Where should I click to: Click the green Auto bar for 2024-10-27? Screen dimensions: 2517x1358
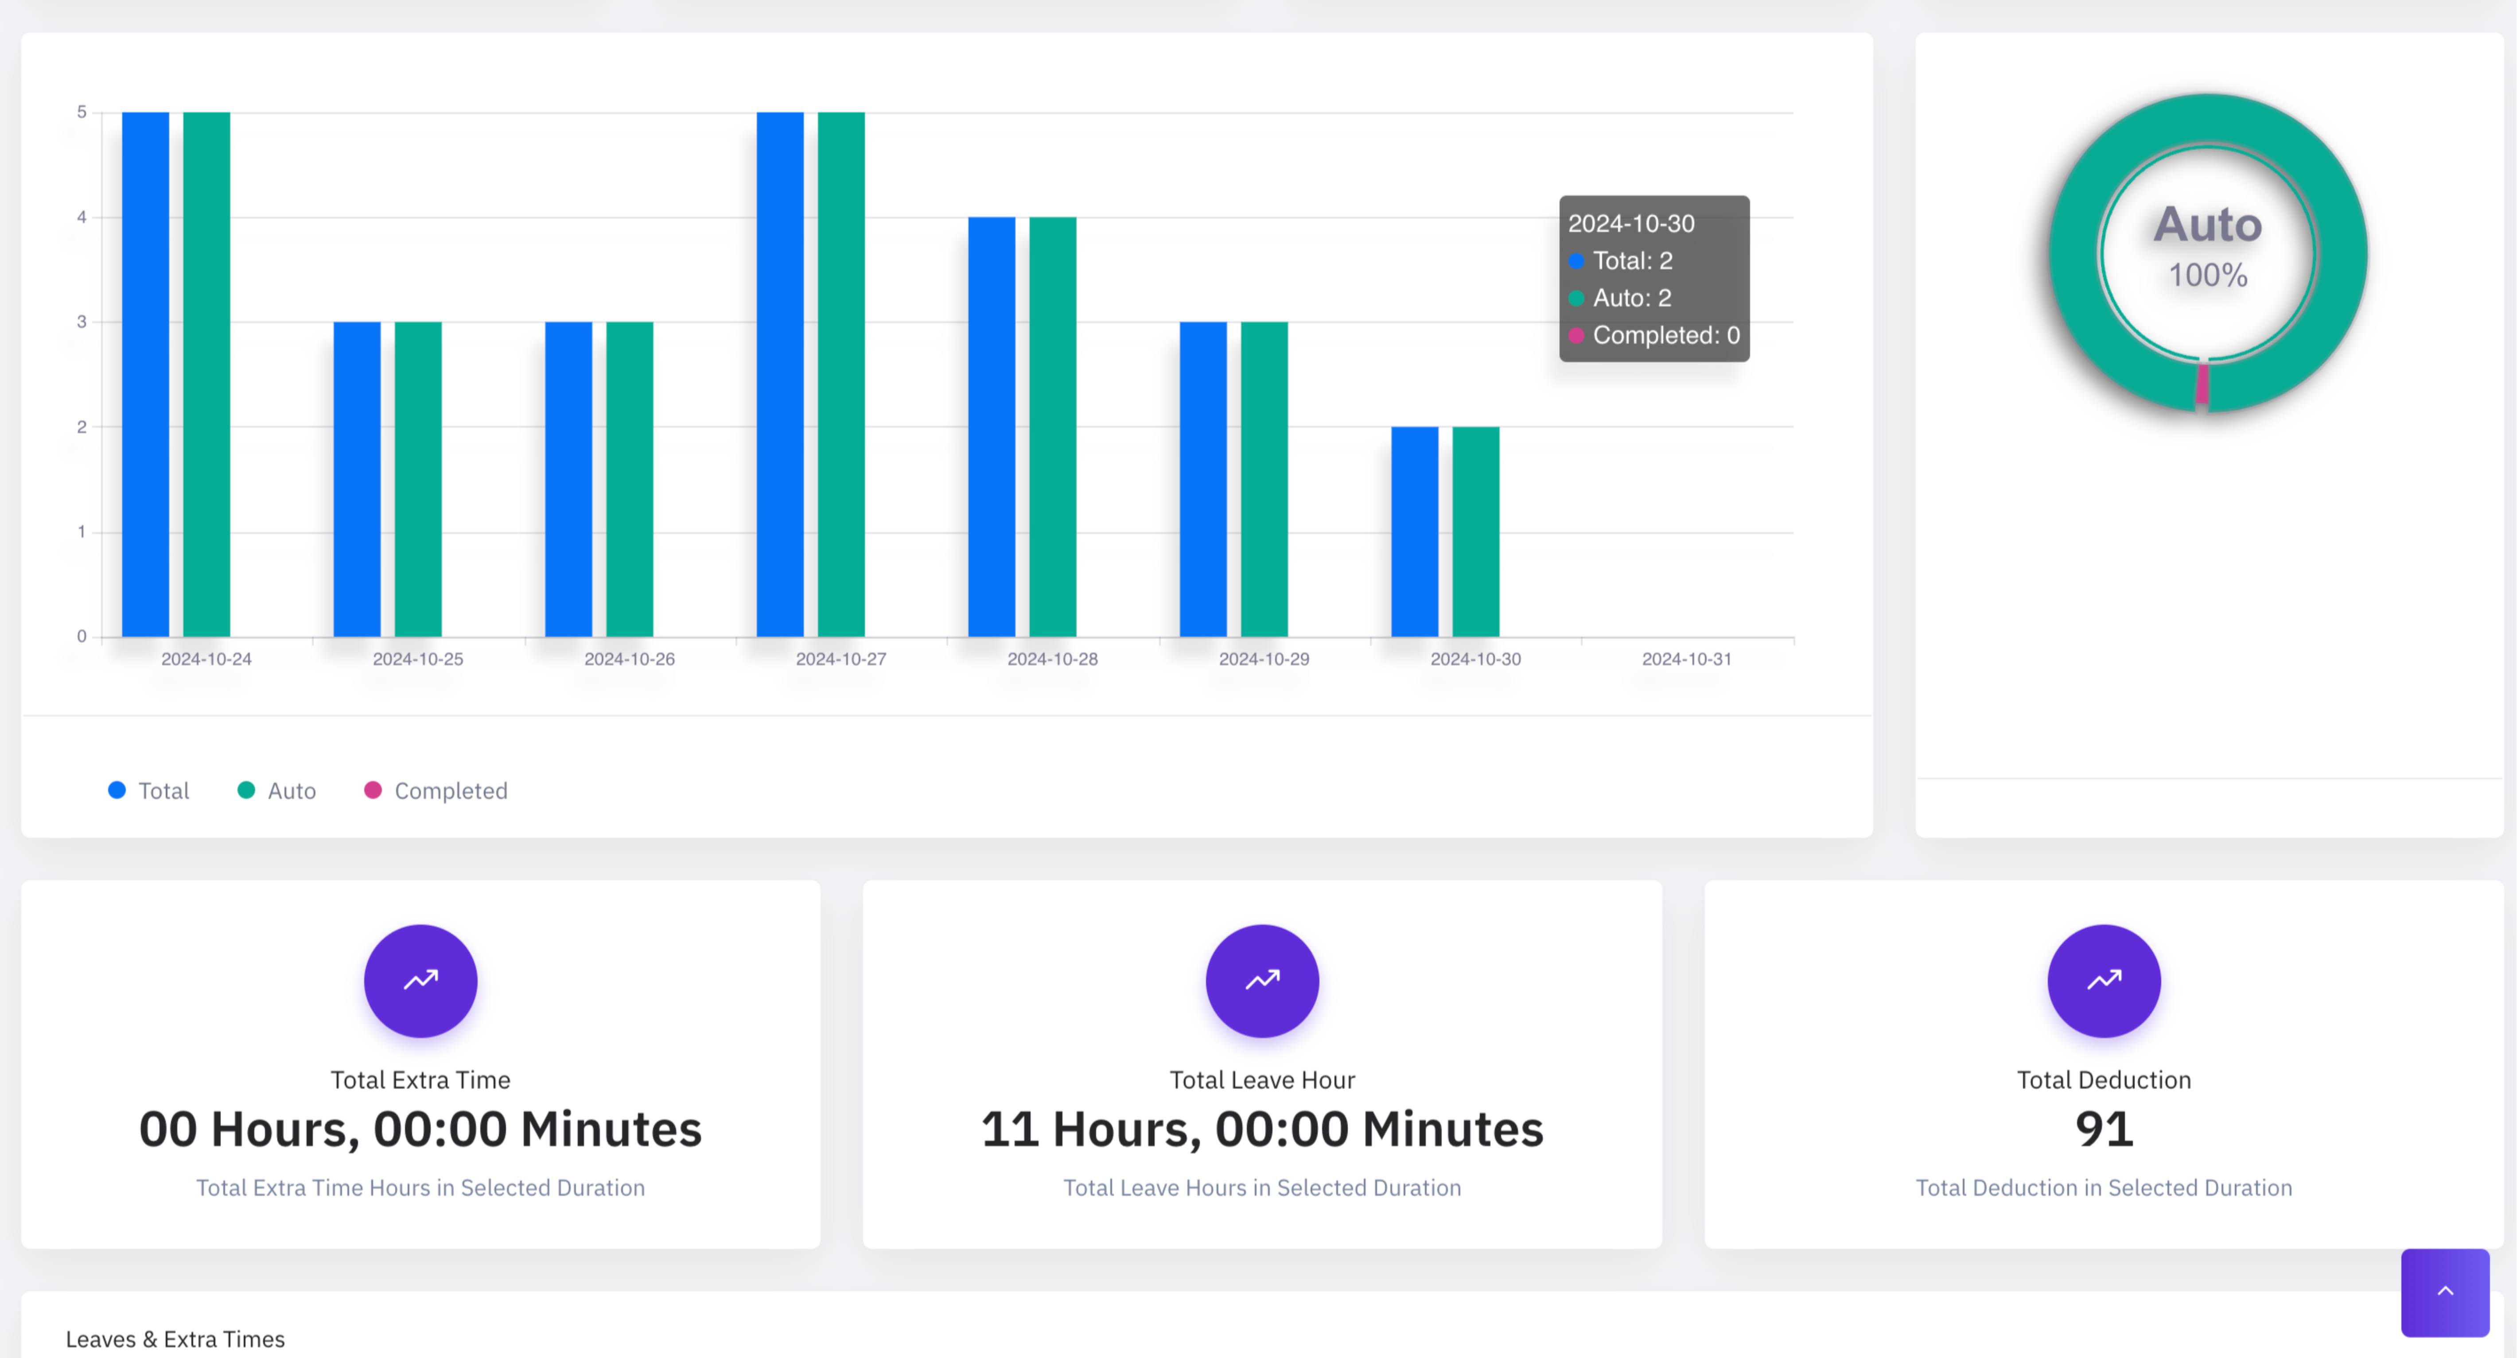(x=841, y=374)
